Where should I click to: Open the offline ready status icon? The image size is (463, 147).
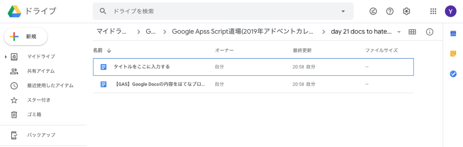(x=373, y=11)
